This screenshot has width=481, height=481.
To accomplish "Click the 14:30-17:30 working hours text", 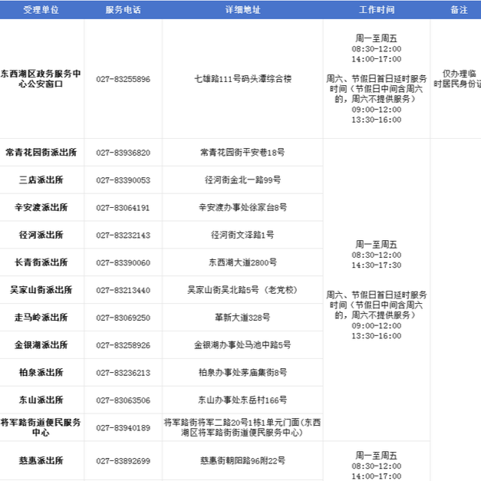I will 377,265.
